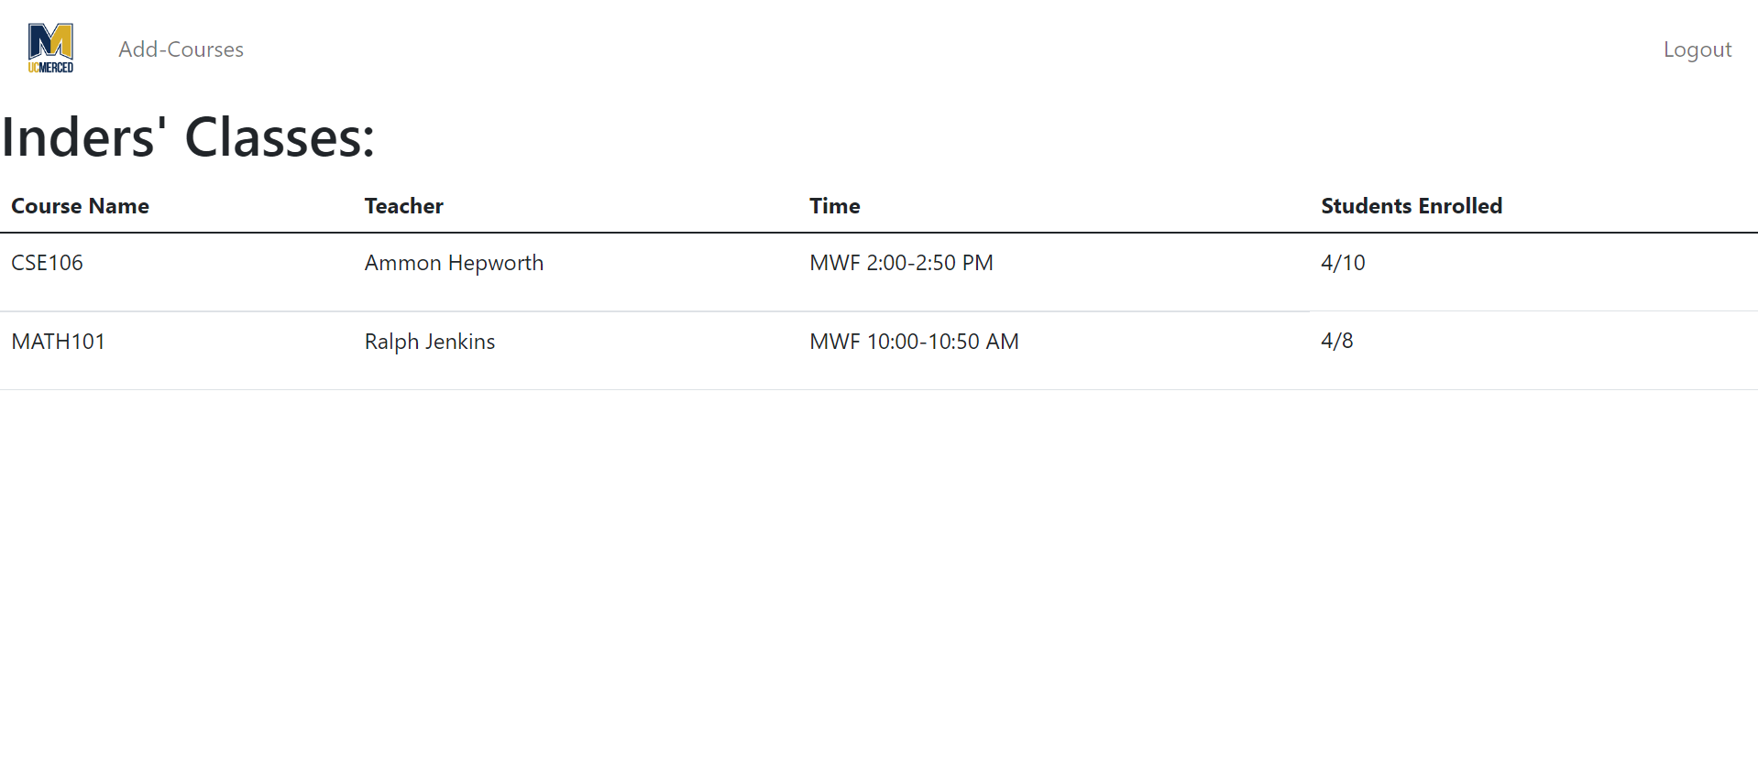Open the Add-Courses page
This screenshot has width=1758, height=762.
pos(181,49)
